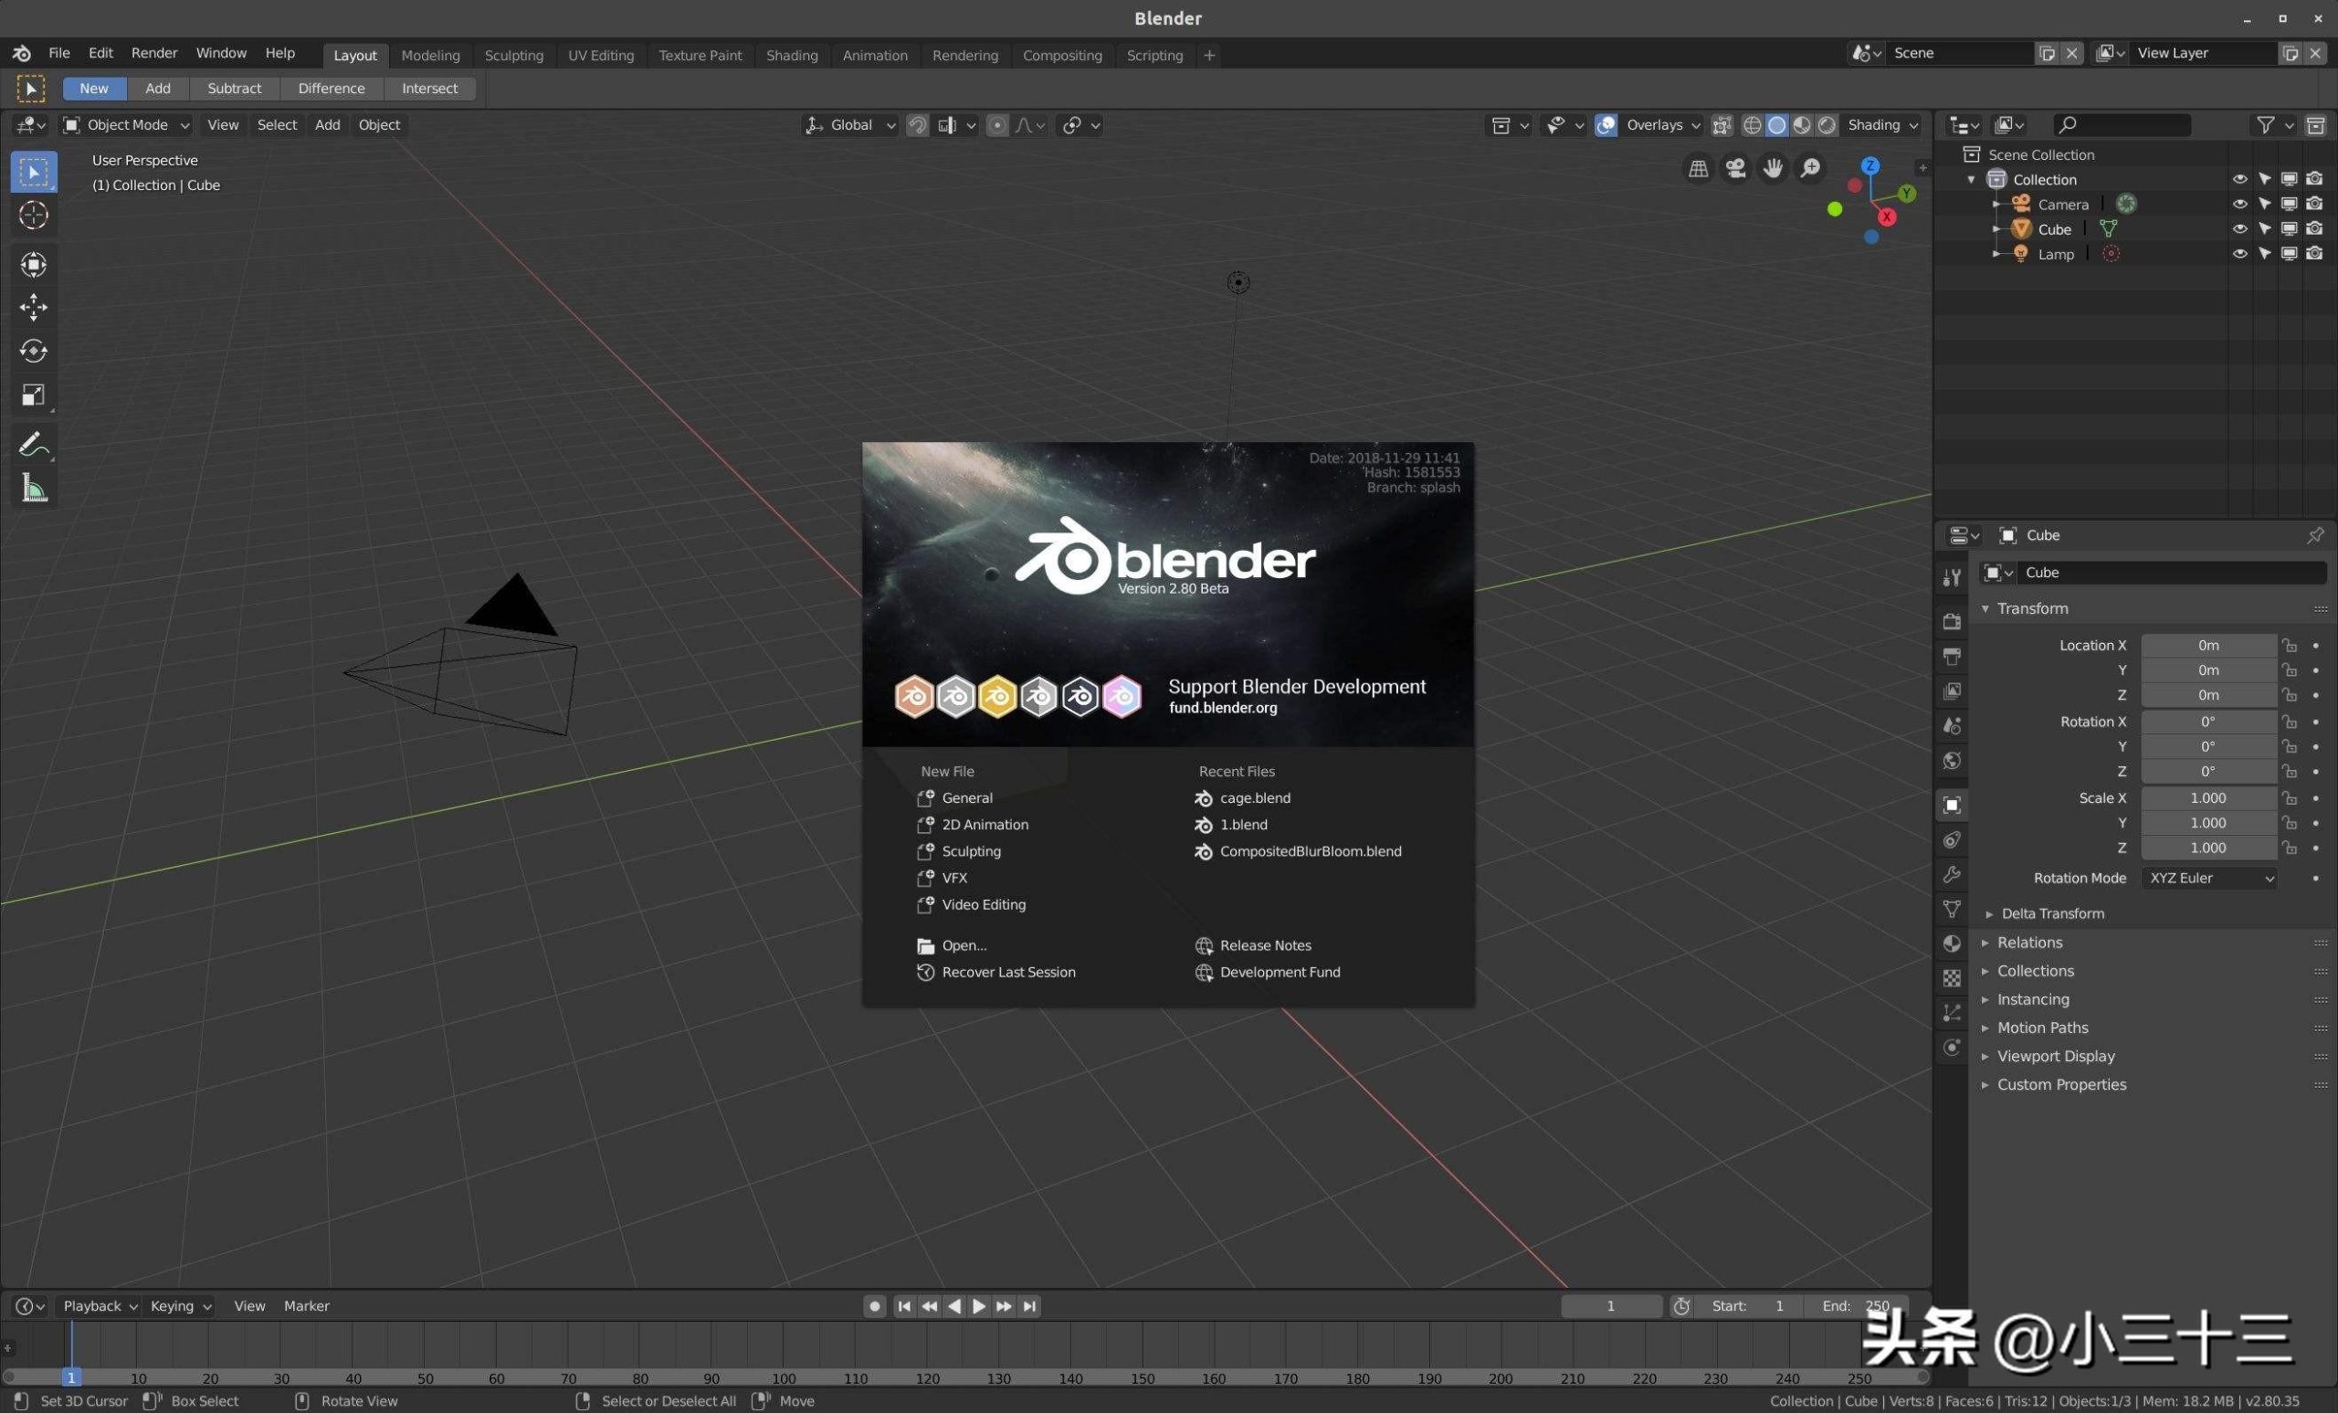Select the Cursor tool in left toolbar
Screen dimensions: 2338x1413
[x=33, y=216]
